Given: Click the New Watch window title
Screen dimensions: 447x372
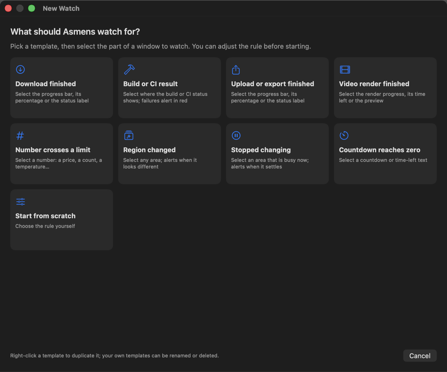Looking at the screenshot, I should point(61,8).
